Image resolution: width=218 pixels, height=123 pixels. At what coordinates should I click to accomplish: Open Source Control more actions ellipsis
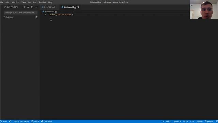point(36,7)
